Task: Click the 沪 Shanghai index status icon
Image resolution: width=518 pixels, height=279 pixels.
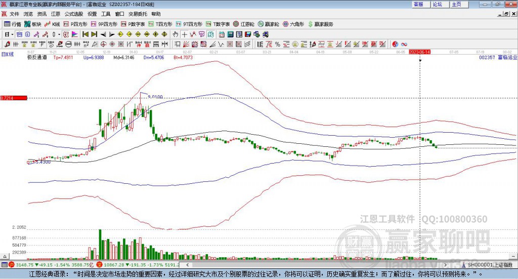Action: [x=12, y=265]
